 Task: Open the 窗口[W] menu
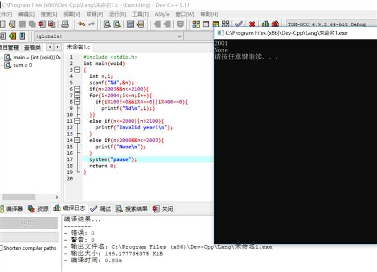(185, 14)
